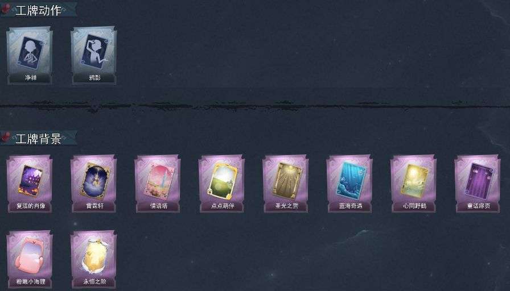Choose the 雷霆轩 badge background
The width and height of the screenshot is (510, 291).
coord(94,184)
